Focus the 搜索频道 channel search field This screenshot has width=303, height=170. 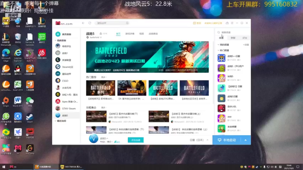pos(233,32)
